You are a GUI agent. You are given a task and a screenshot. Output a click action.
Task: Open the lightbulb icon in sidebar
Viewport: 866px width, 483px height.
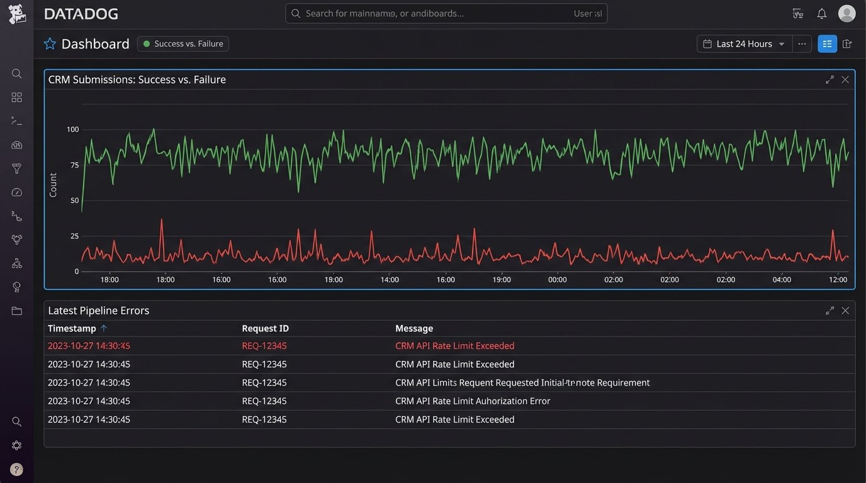point(17,287)
